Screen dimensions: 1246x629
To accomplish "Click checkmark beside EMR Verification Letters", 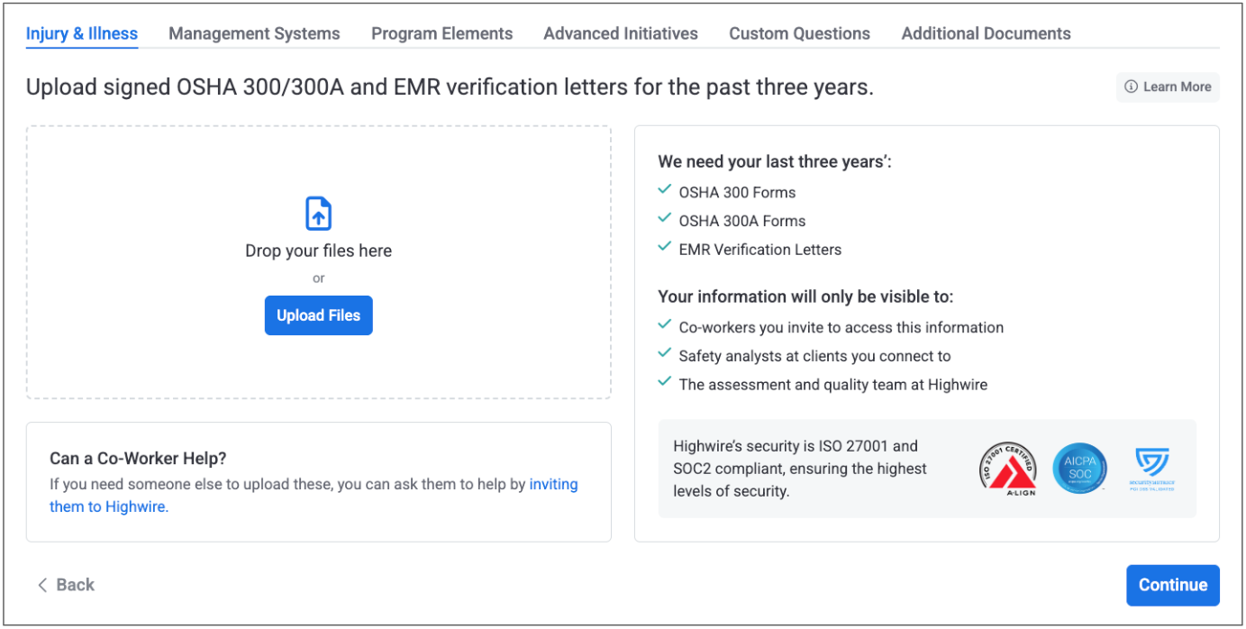I will (x=664, y=249).
